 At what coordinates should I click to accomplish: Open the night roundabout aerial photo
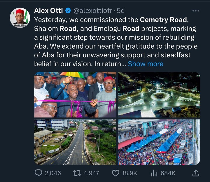(159, 95)
